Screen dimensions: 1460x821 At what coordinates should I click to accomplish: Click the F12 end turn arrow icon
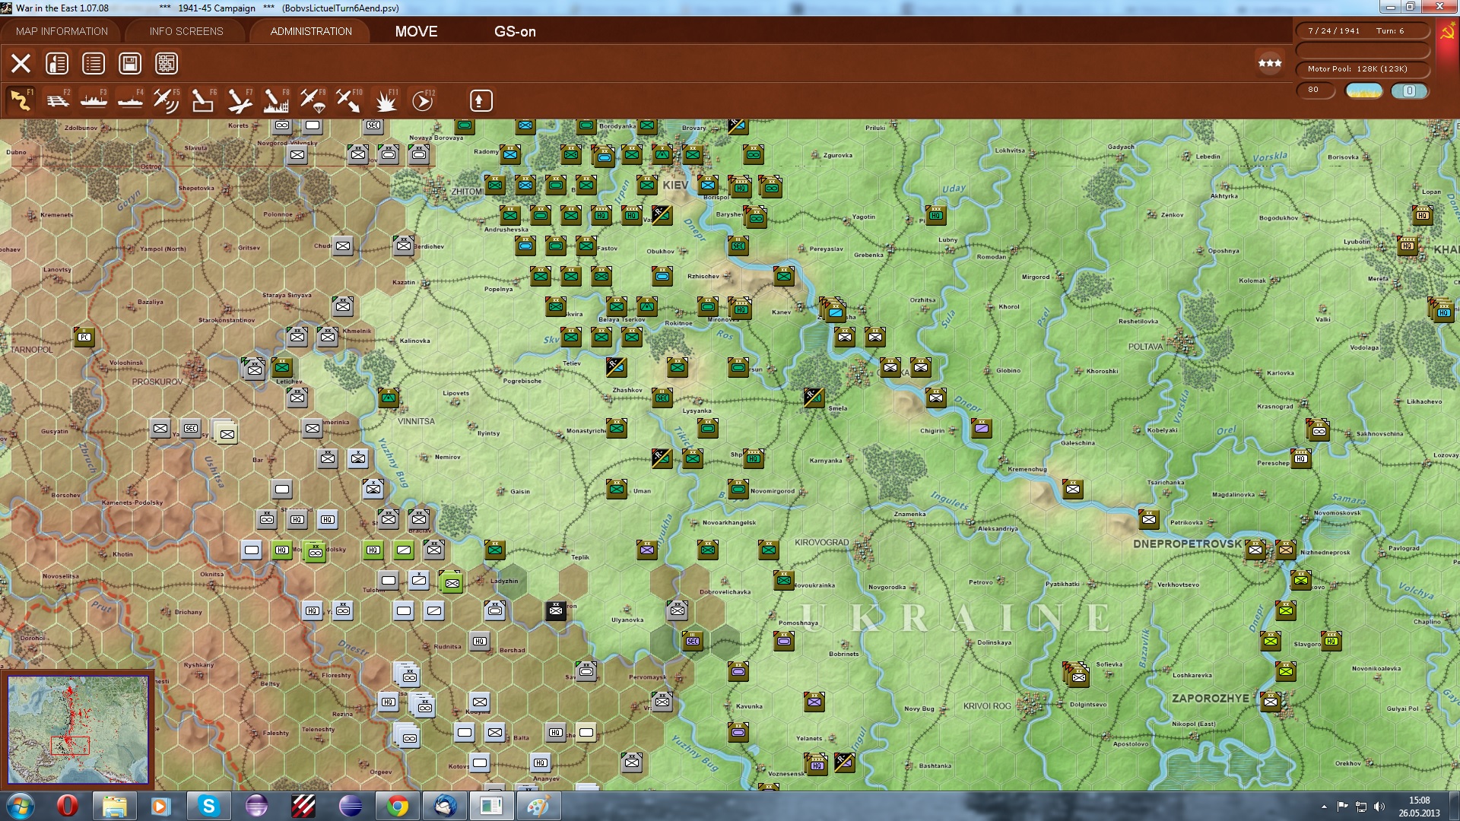tap(423, 100)
